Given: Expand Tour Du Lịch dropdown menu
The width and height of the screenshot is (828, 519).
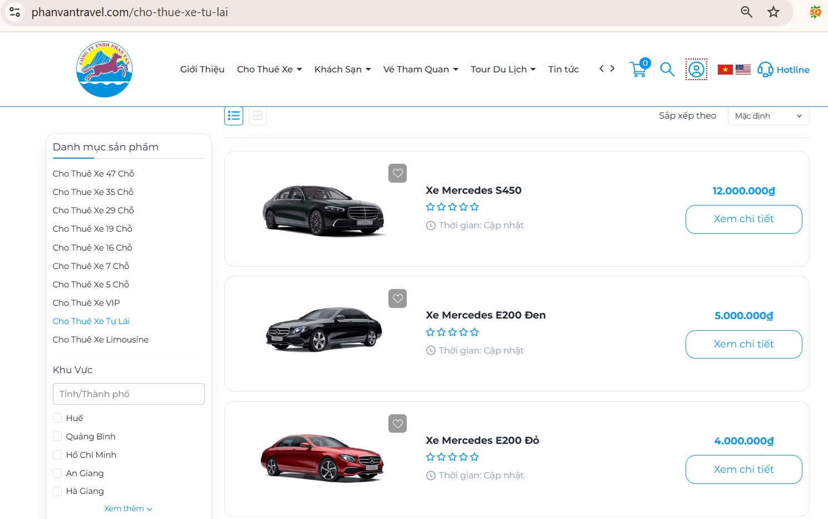Looking at the screenshot, I should (x=503, y=69).
